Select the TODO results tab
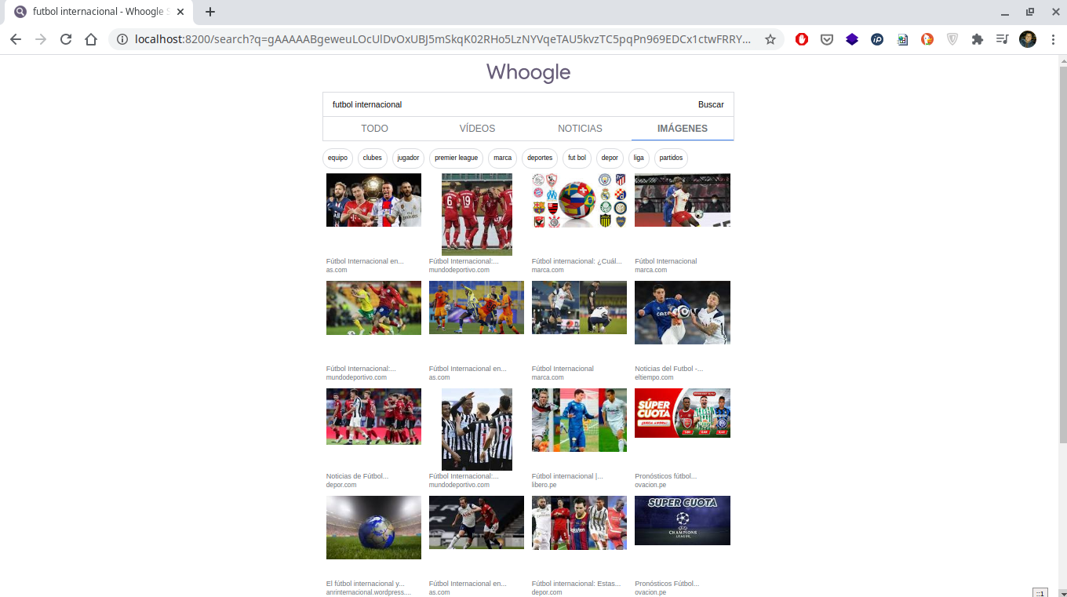Image resolution: width=1067 pixels, height=597 pixels. click(374, 129)
